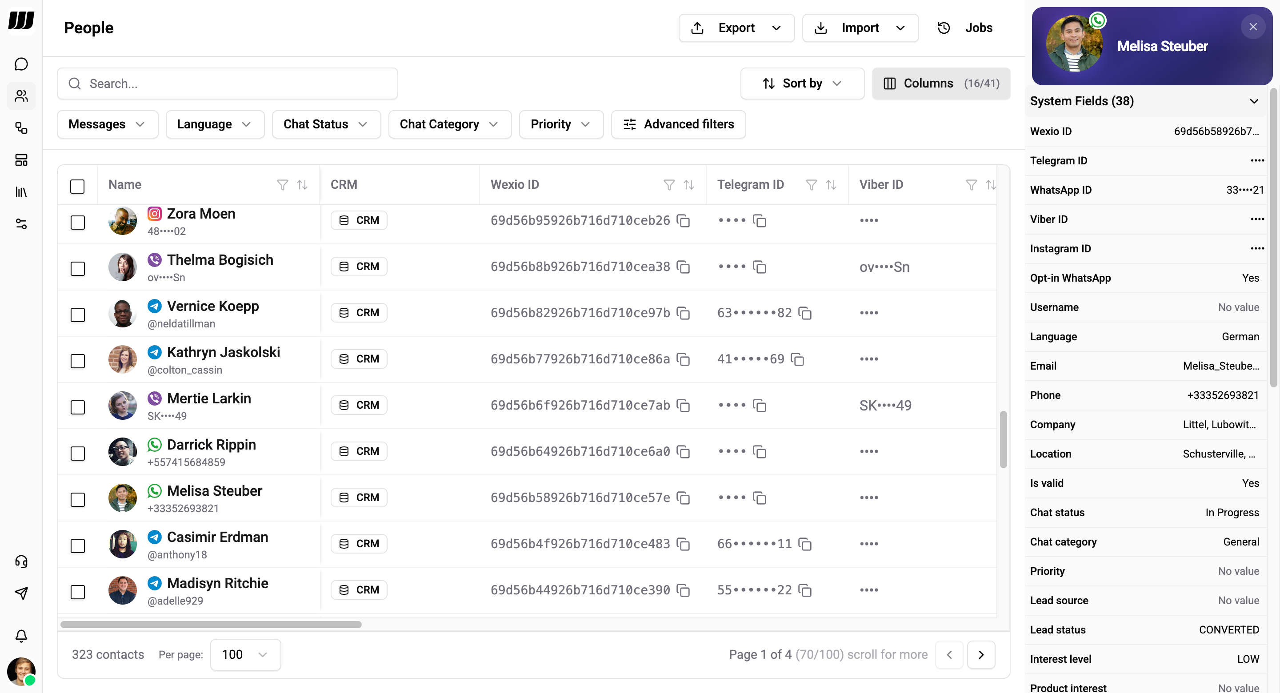
Task: Copy Melisa Steuber's Wexio ID
Action: [x=684, y=498]
